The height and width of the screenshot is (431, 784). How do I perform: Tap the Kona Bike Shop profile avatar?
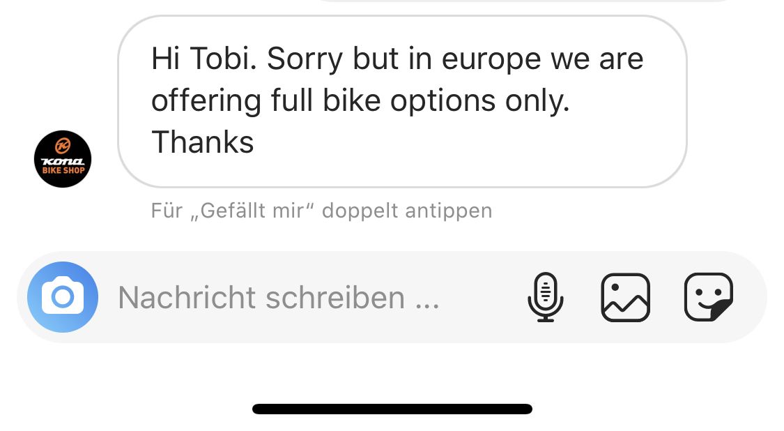[x=63, y=159]
